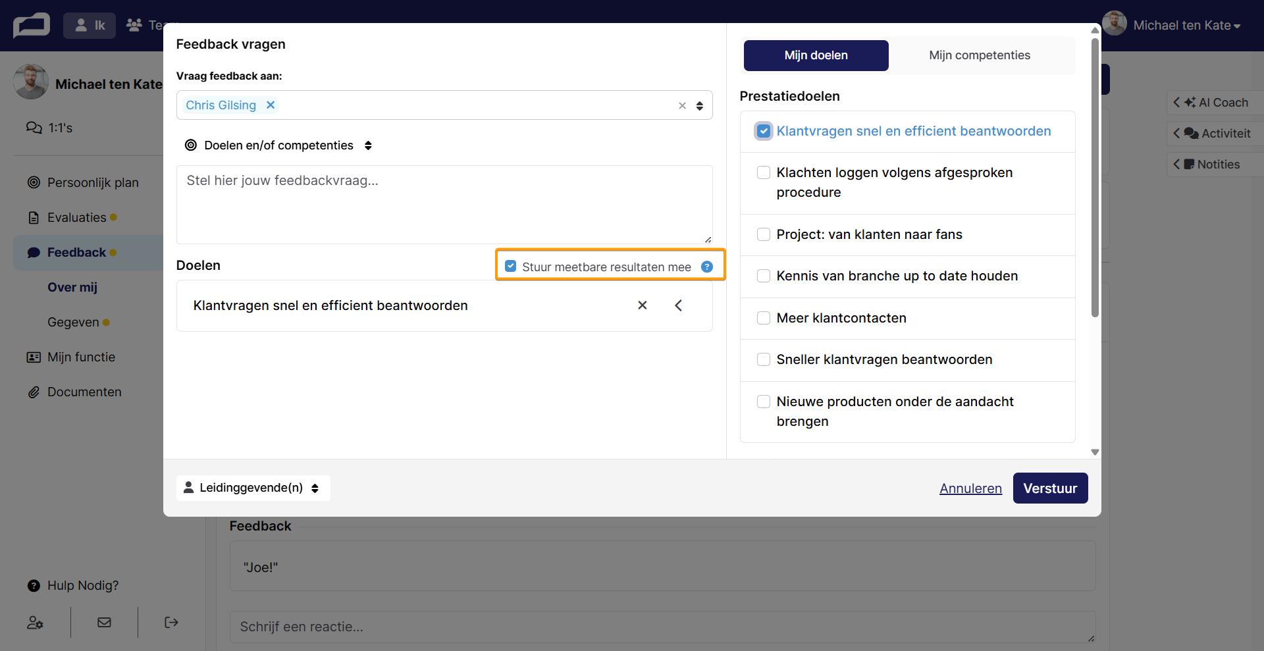Remove selected goal 'Klantvragen snel en efficient beantwoorden'
Image resolution: width=1264 pixels, height=651 pixels.
pos(643,305)
